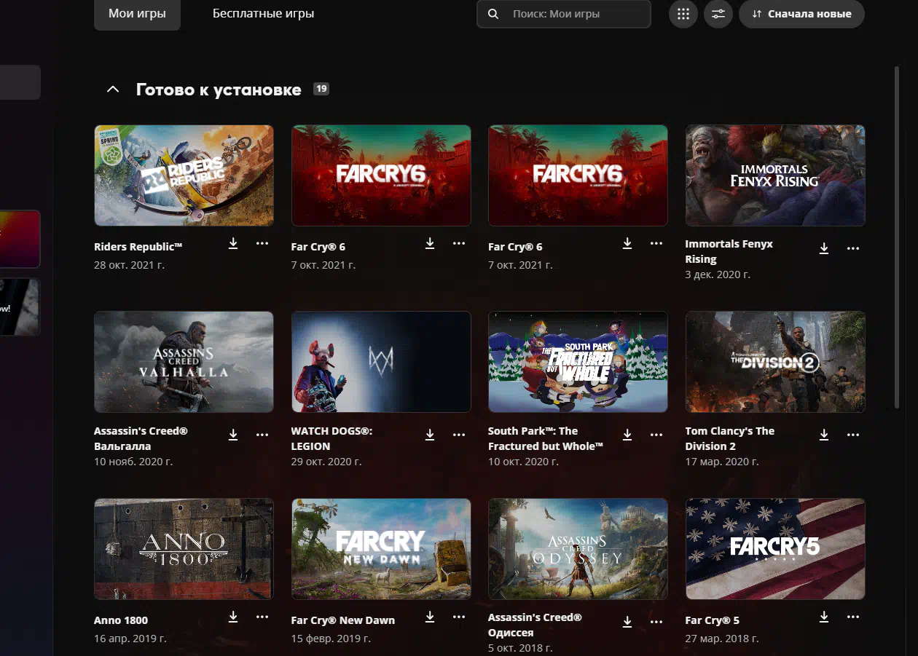Click the date 29 окт. 2020 г.
The image size is (918, 656).
pos(326,462)
